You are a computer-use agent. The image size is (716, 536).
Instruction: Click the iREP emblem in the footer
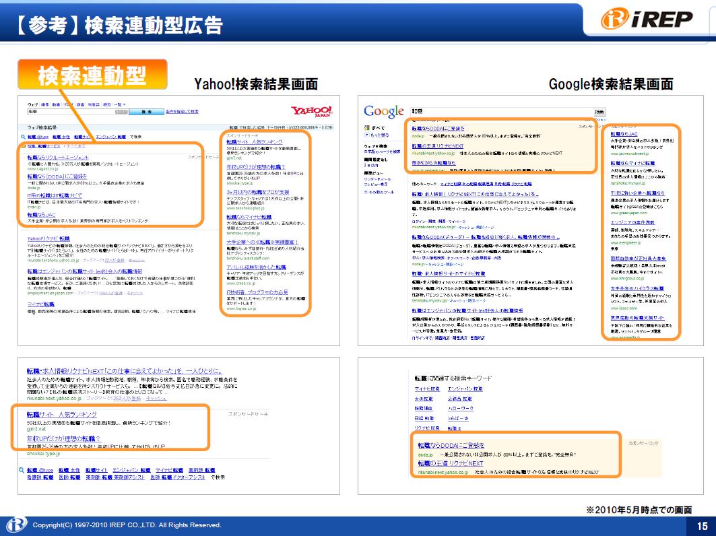(16, 525)
